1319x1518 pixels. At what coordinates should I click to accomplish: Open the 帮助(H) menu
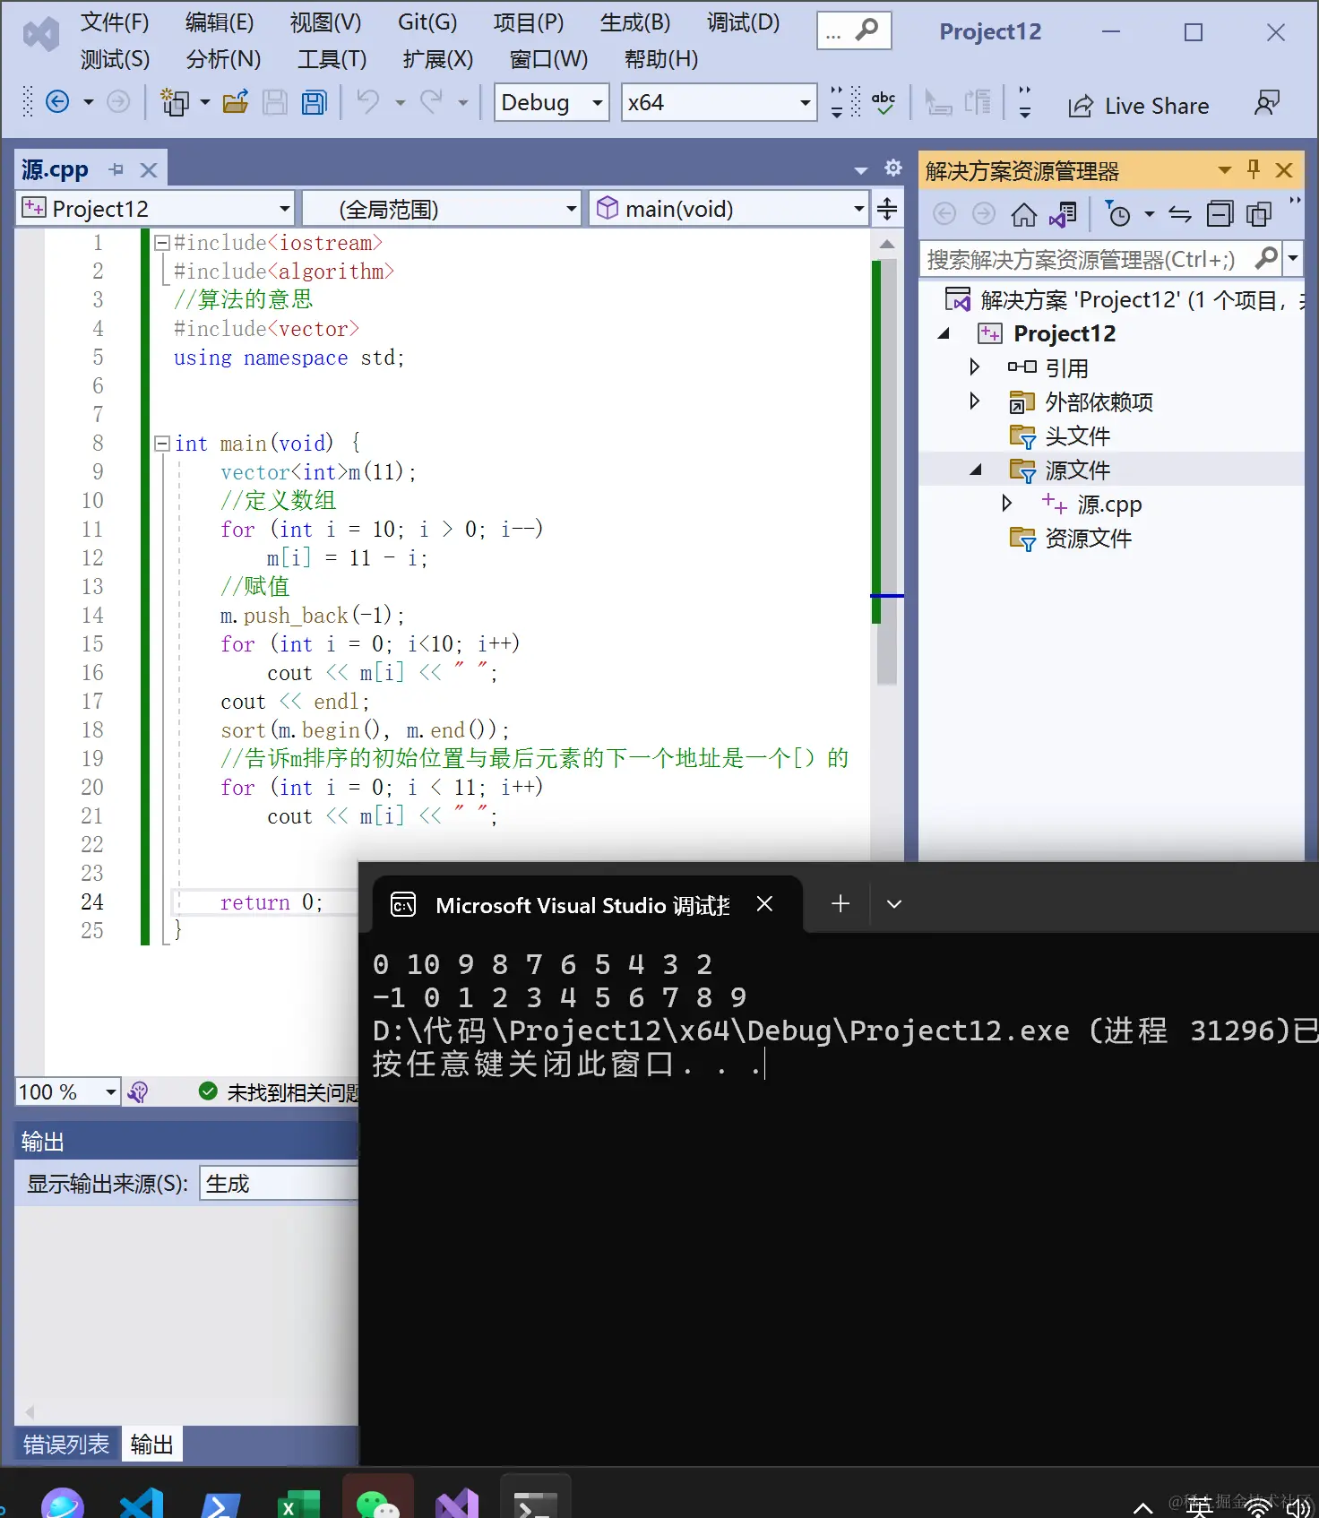660,59
